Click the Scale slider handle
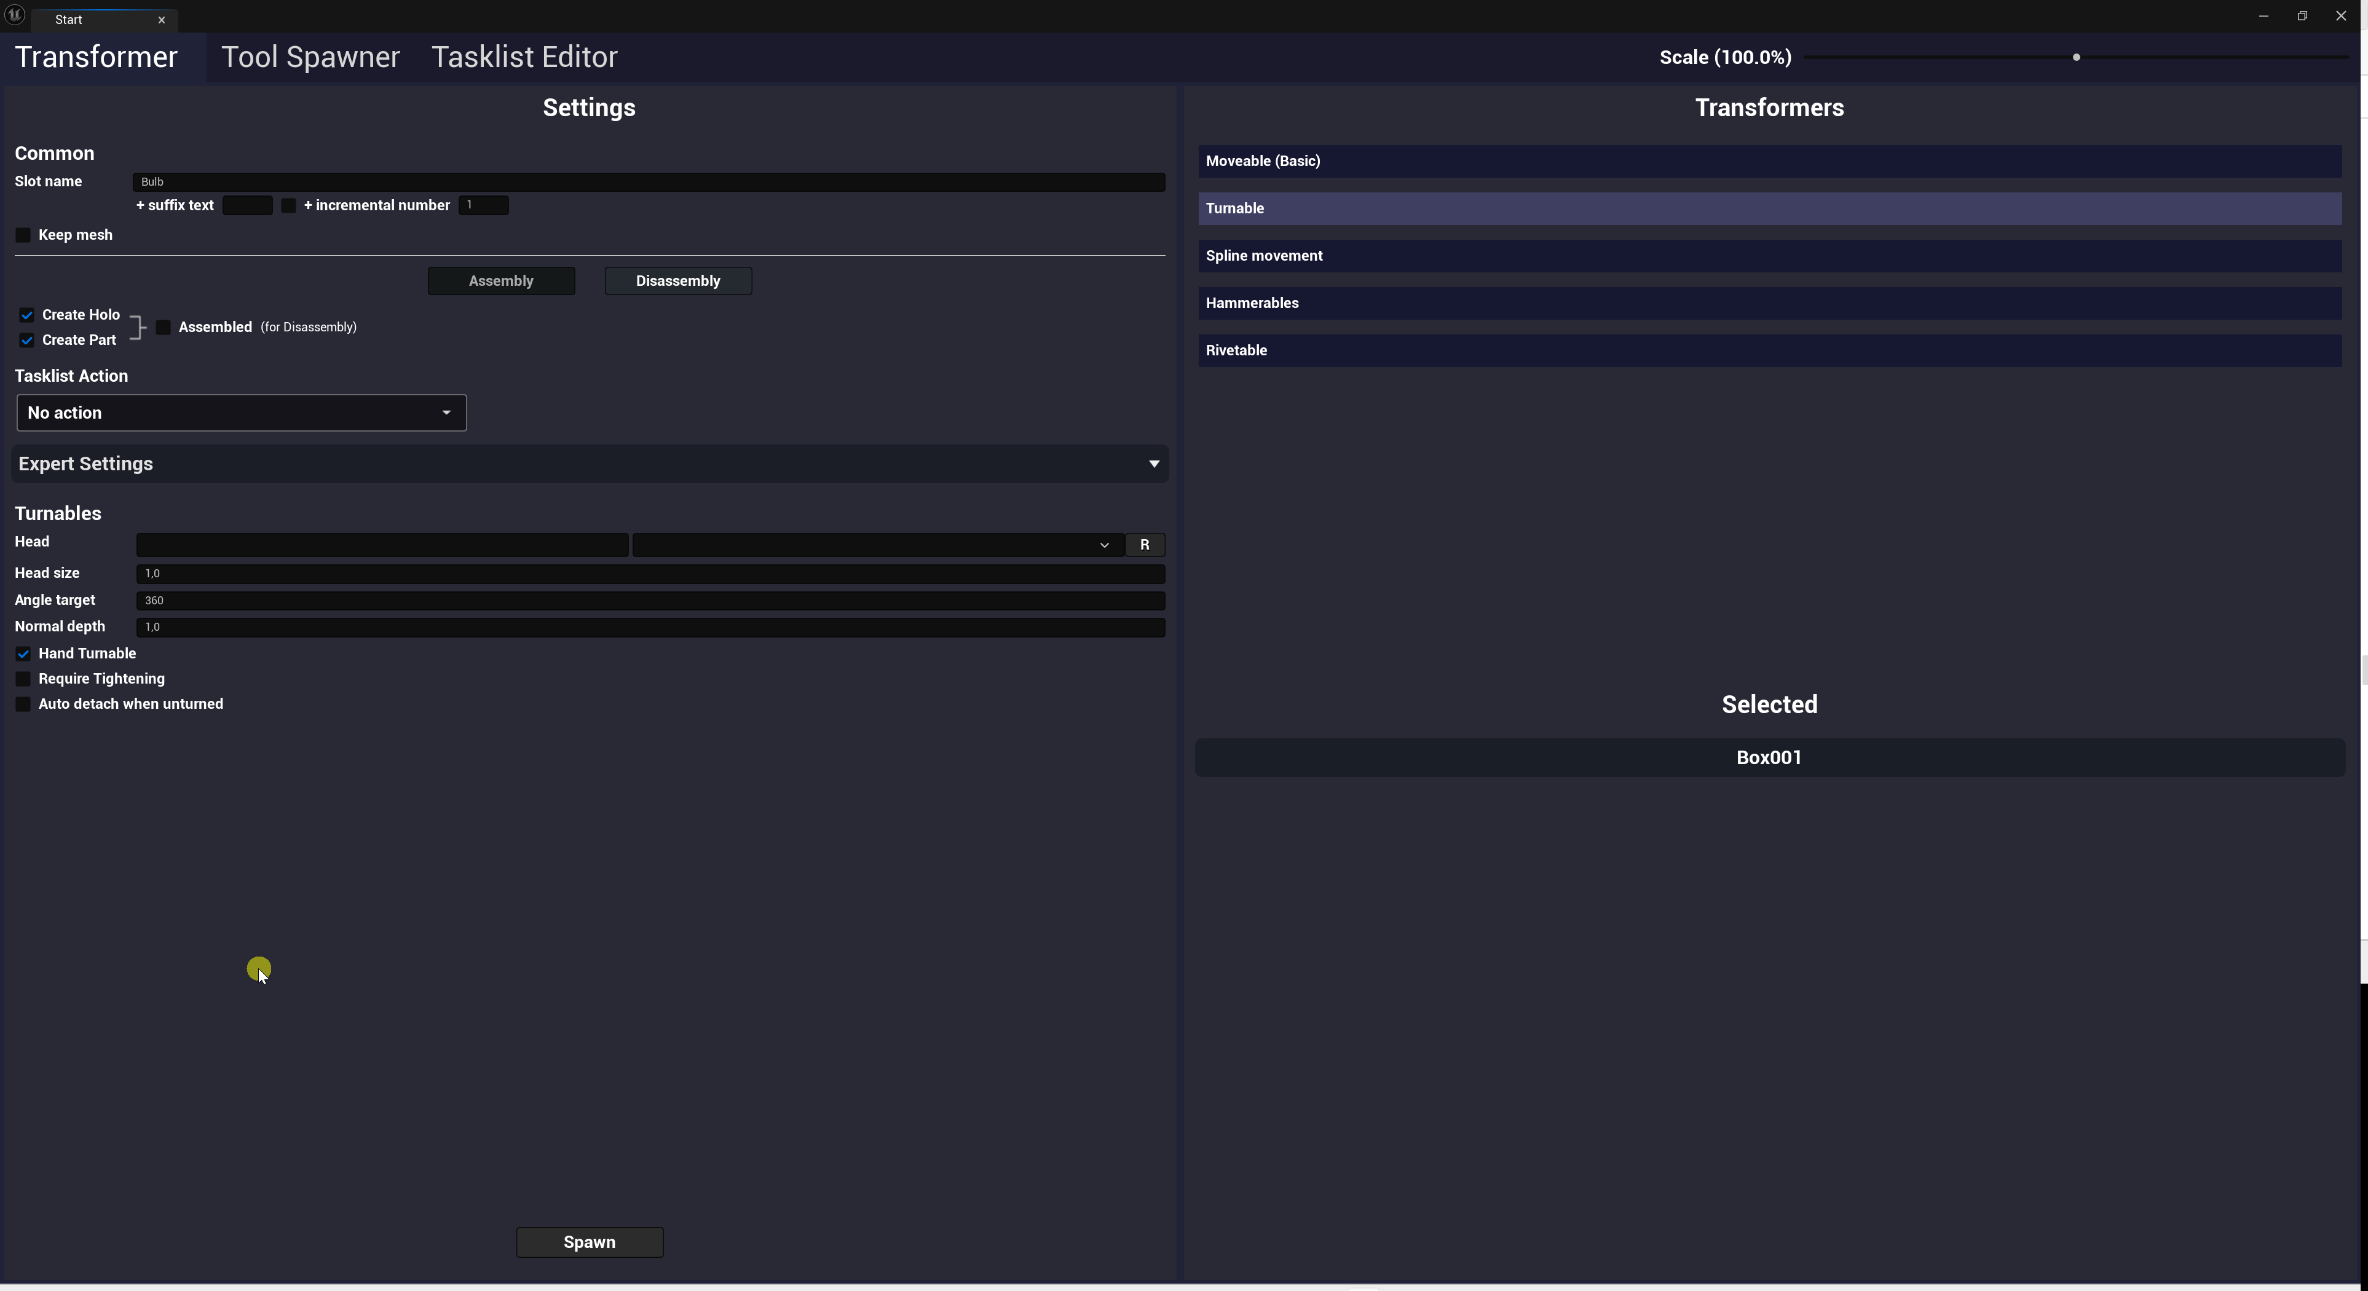Image resolution: width=2368 pixels, height=1291 pixels. pyautogui.click(x=2075, y=57)
